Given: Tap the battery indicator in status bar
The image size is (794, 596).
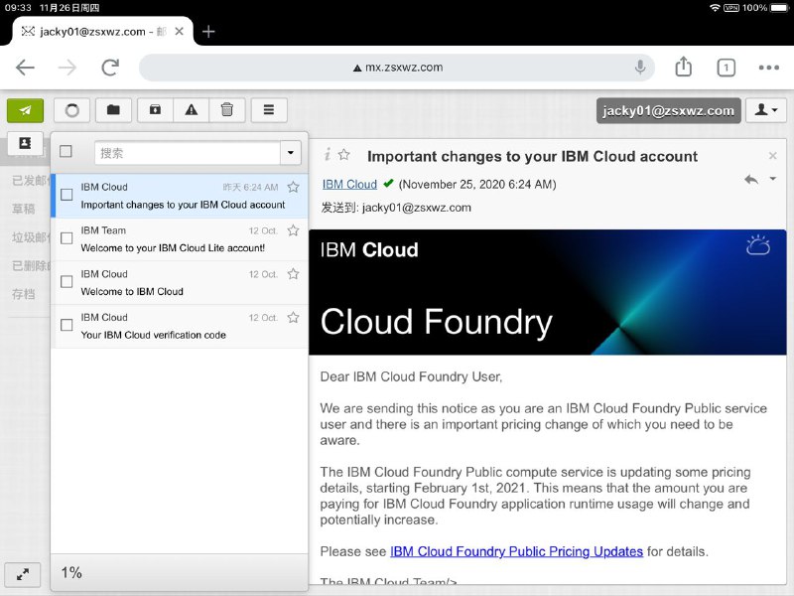Looking at the screenshot, I should tap(779, 8).
